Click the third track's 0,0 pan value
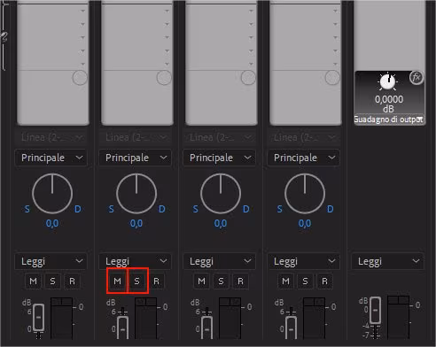436x347 pixels. (221, 223)
